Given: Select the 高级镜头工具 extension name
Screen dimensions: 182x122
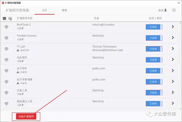Looking at the screenshot, I should (x=25, y=101).
